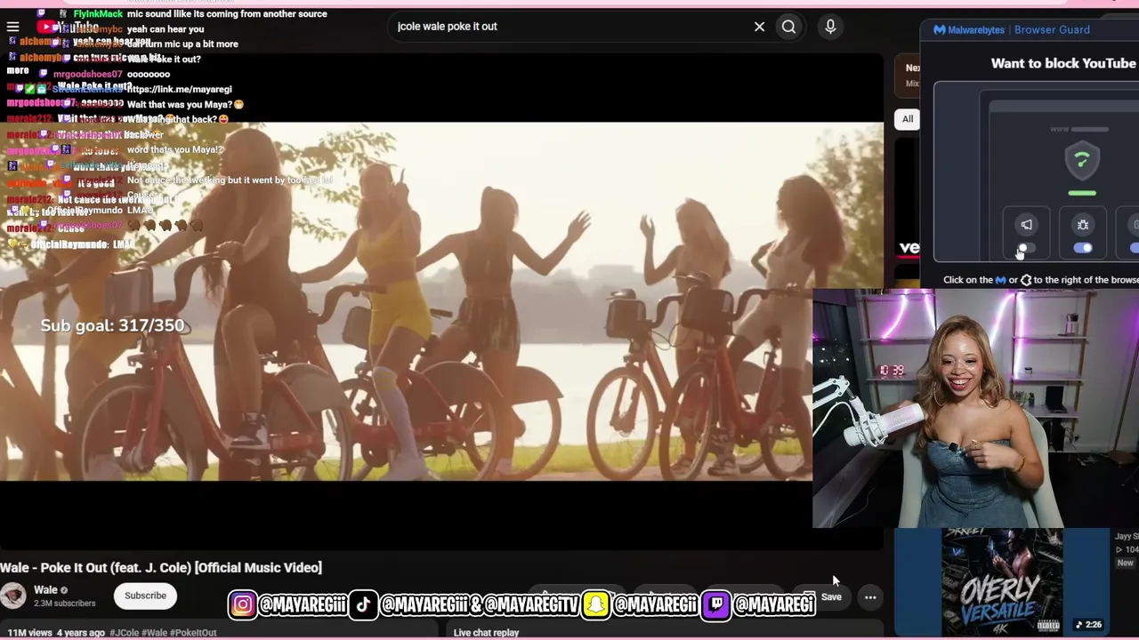Subscribe to the Wale channel
Viewport: 1139px width, 640px height.
145,596
